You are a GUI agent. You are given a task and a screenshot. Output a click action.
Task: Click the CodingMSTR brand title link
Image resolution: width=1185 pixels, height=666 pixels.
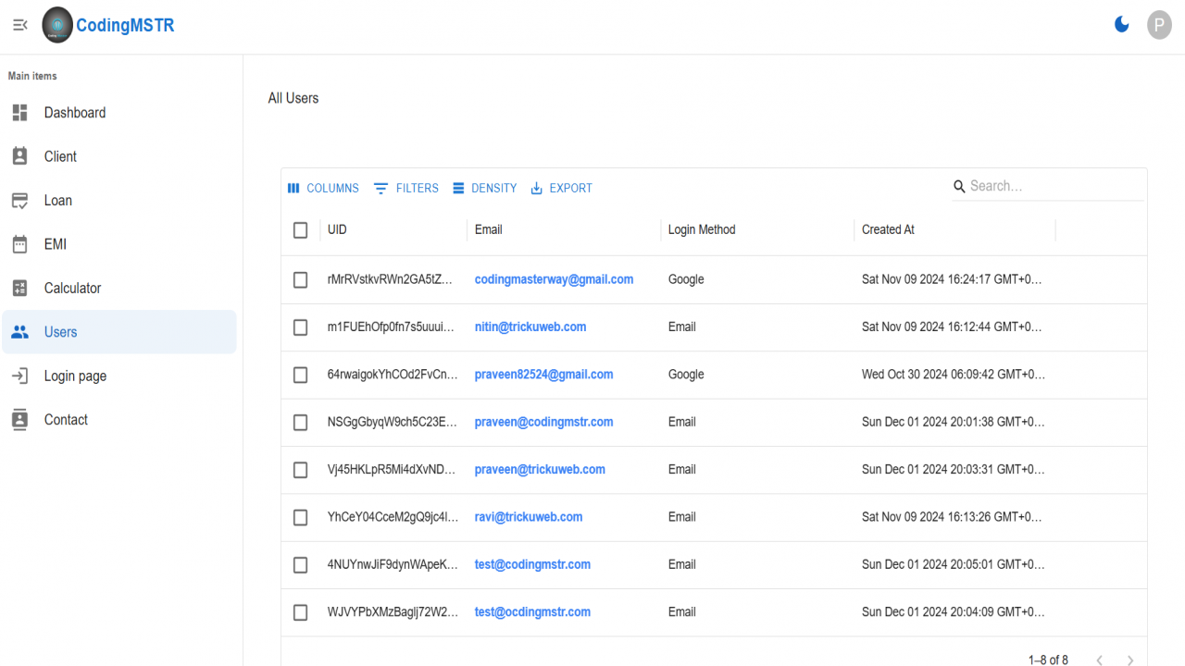(x=125, y=25)
